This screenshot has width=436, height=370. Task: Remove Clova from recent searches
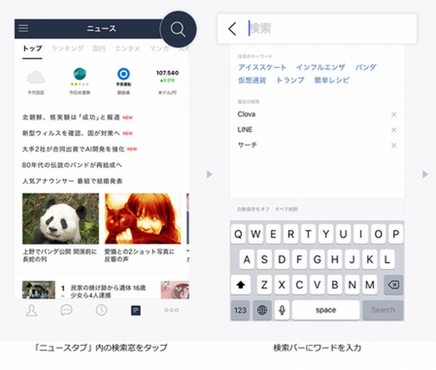click(x=394, y=115)
